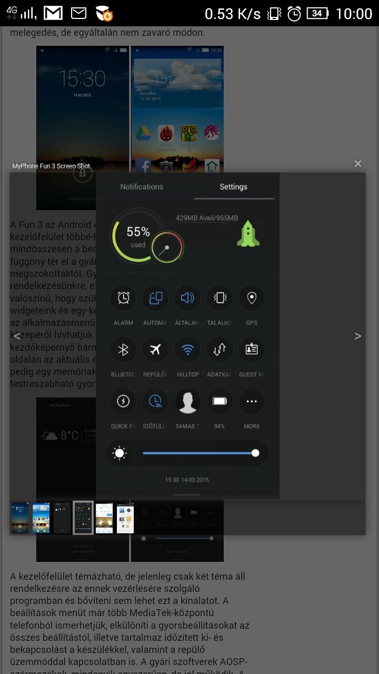This screenshot has height=674, width=379.
Task: Tap the 55% used memory gauge
Action: 138,236
